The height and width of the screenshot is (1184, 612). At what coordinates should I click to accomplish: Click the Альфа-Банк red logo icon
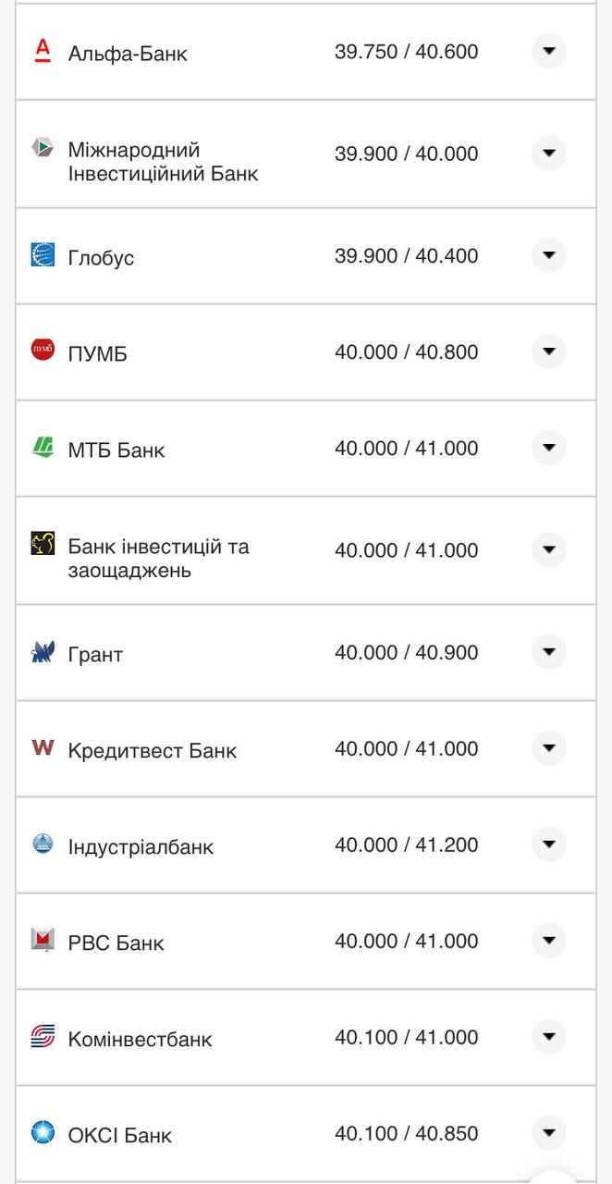tap(41, 53)
